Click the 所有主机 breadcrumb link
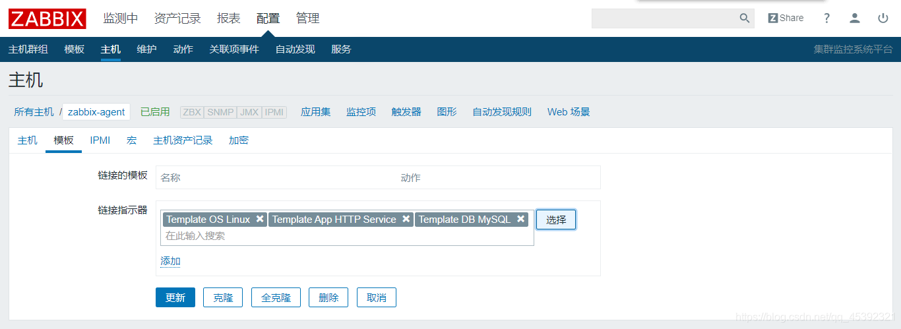The width and height of the screenshot is (901, 329). coord(34,112)
